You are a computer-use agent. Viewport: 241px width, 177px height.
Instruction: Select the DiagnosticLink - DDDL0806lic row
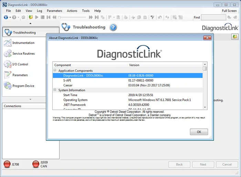[x=128, y=75]
